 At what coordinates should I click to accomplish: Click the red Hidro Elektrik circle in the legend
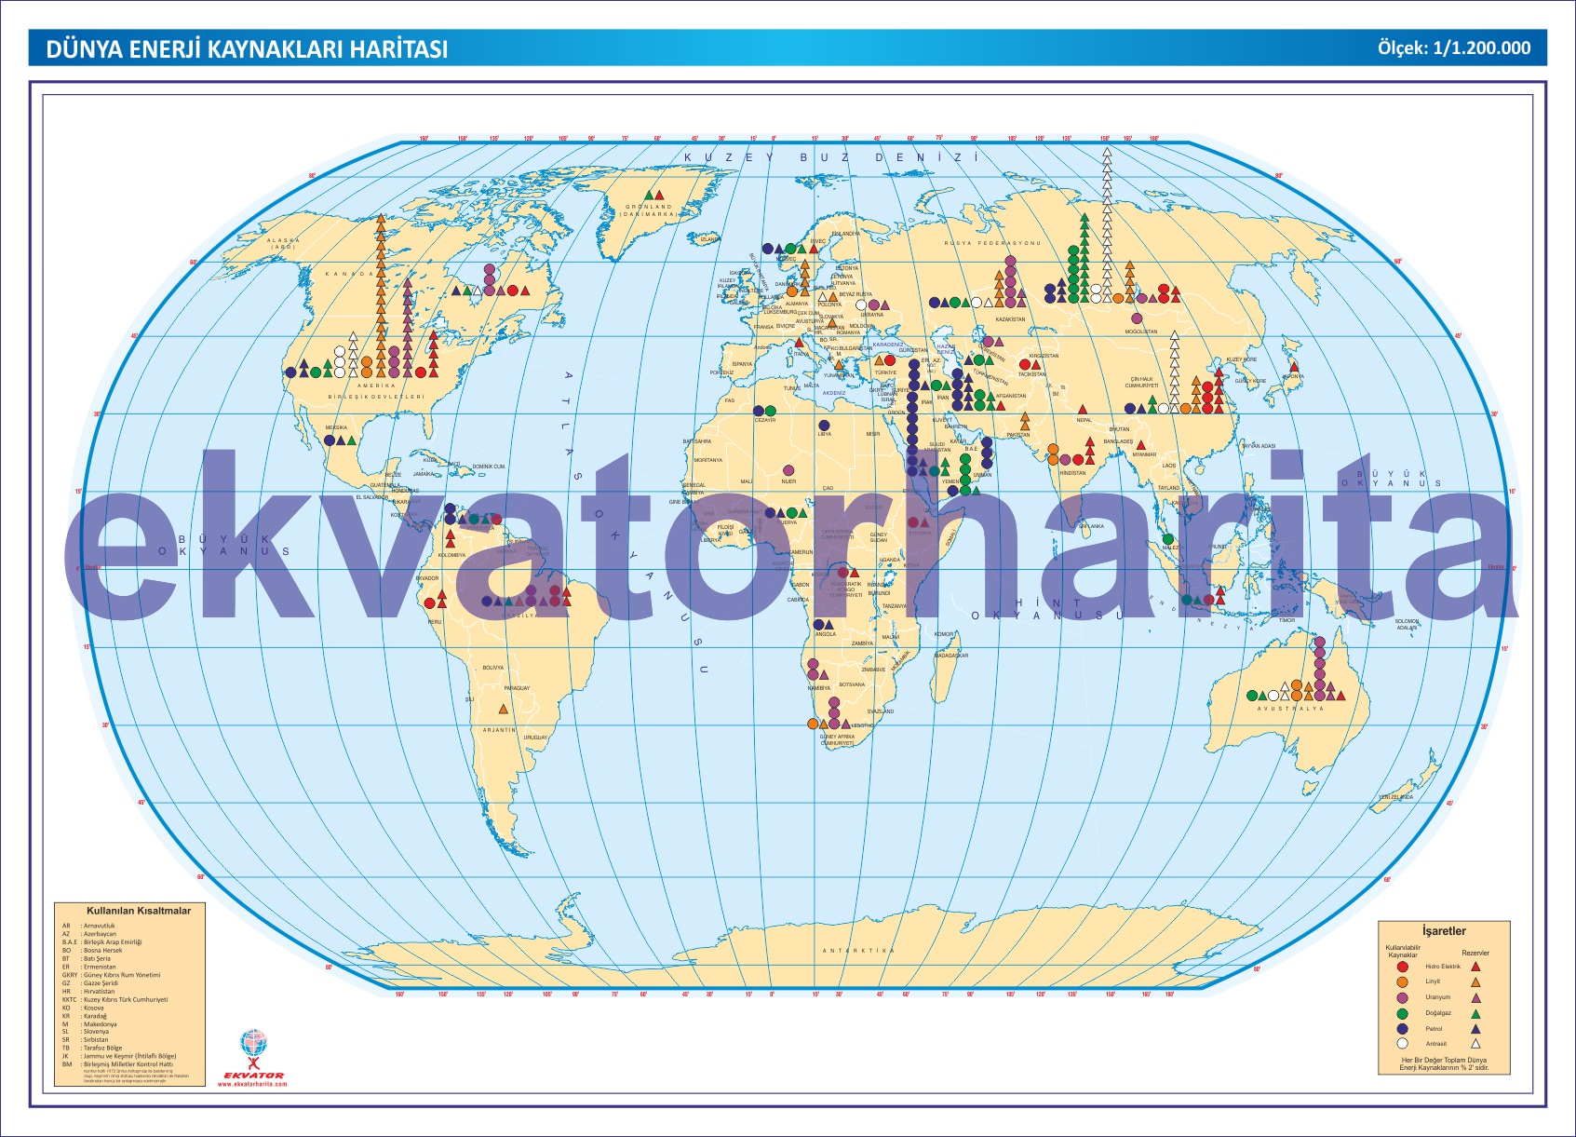[1403, 967]
